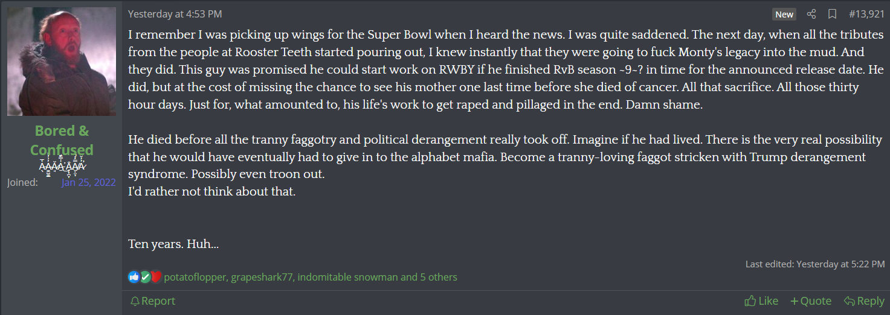890x315 pixels.
Task: Click the Jan 25, 2022 join date
Action: tap(88, 182)
